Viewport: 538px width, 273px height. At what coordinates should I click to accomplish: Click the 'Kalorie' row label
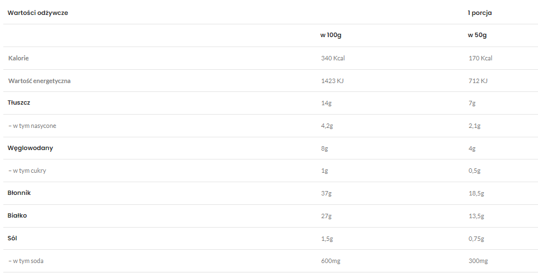pos(19,58)
